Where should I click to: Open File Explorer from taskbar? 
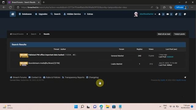coord(107,107)
